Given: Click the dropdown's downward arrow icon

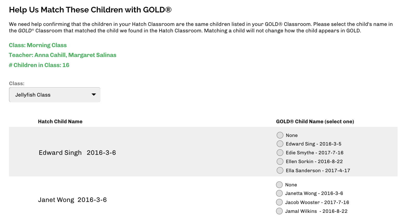Looking at the screenshot, I should (94, 95).
